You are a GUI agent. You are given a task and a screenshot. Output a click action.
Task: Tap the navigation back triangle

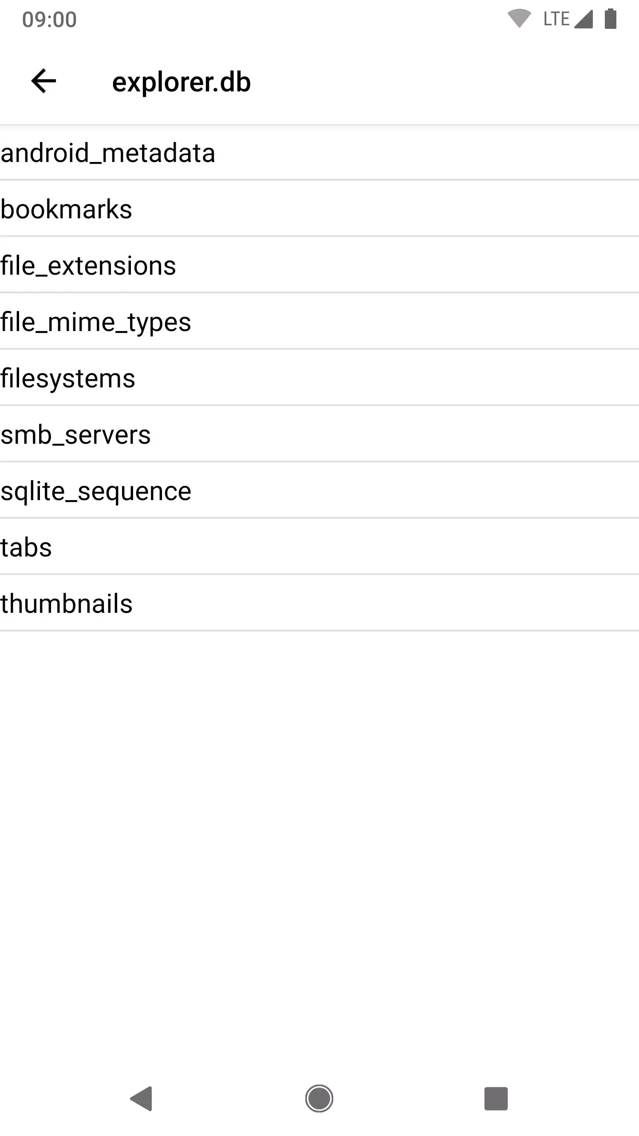click(x=142, y=1098)
